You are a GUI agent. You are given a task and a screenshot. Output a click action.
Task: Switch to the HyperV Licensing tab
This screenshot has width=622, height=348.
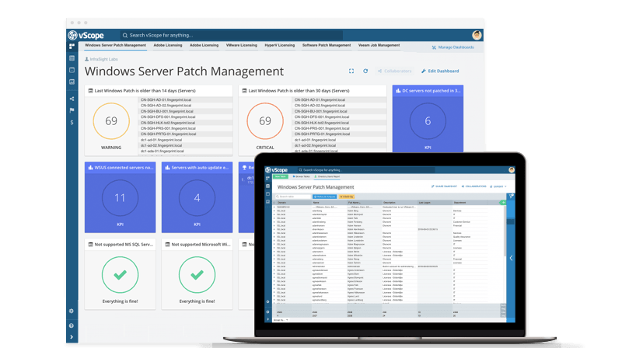coord(280,45)
